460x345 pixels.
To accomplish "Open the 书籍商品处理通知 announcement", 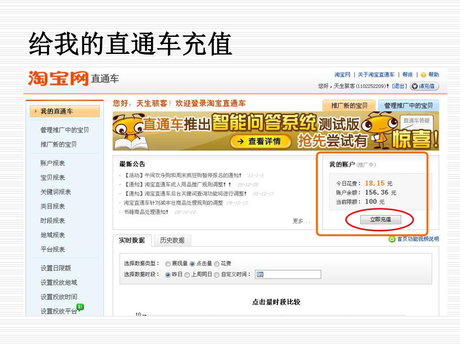I will tap(146, 212).
